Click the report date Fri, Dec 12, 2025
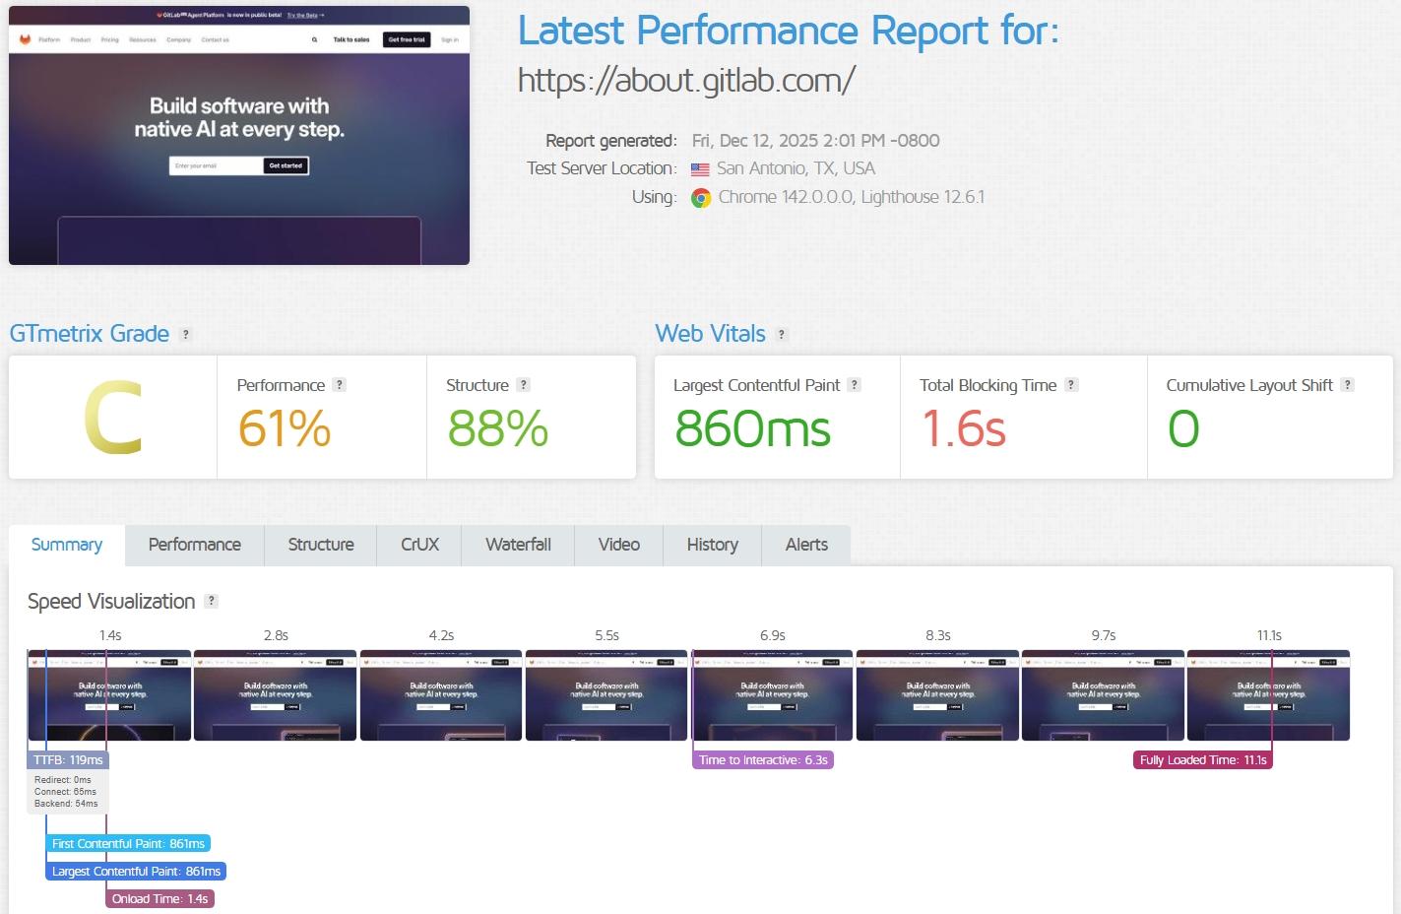1401x914 pixels. (815, 141)
